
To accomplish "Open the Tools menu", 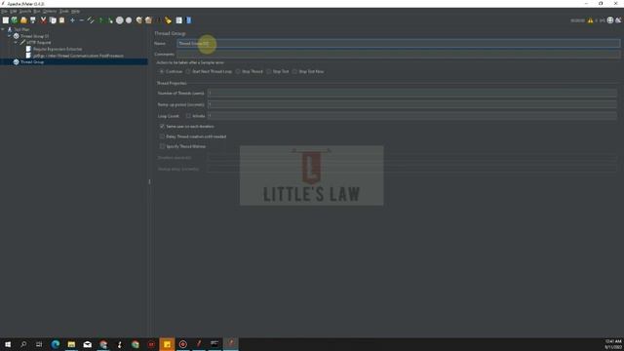I will coord(64,11).
